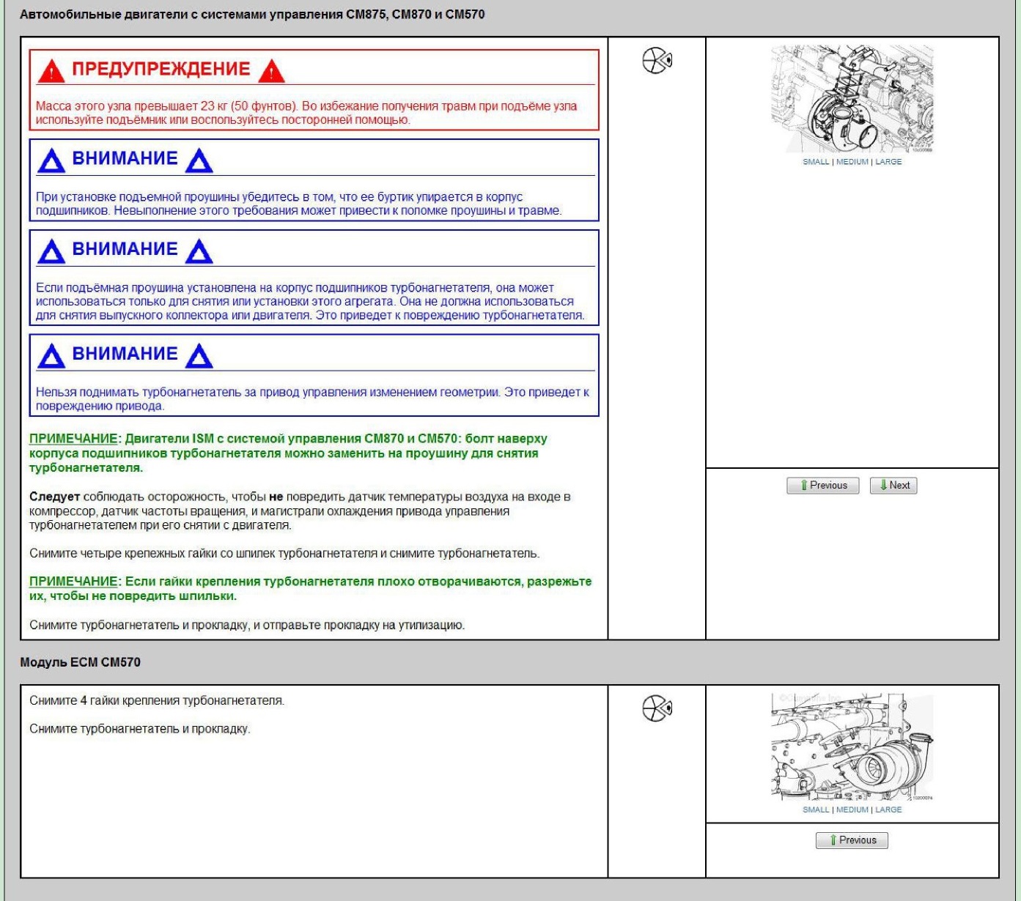Open the CM570 turbocharger illustration thumbnail
Screen dimensions: 1021x901
click(x=852, y=747)
